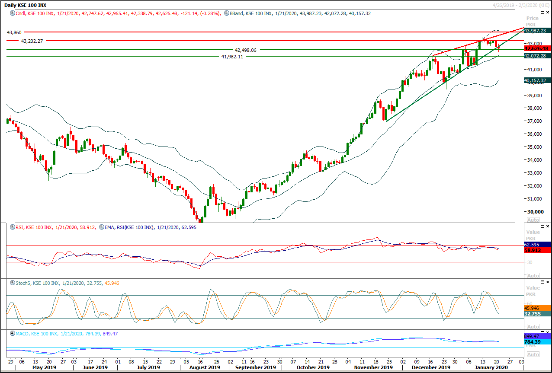552x373 pixels.
Task: Click the January 2020 axis label
Action: click(x=490, y=367)
